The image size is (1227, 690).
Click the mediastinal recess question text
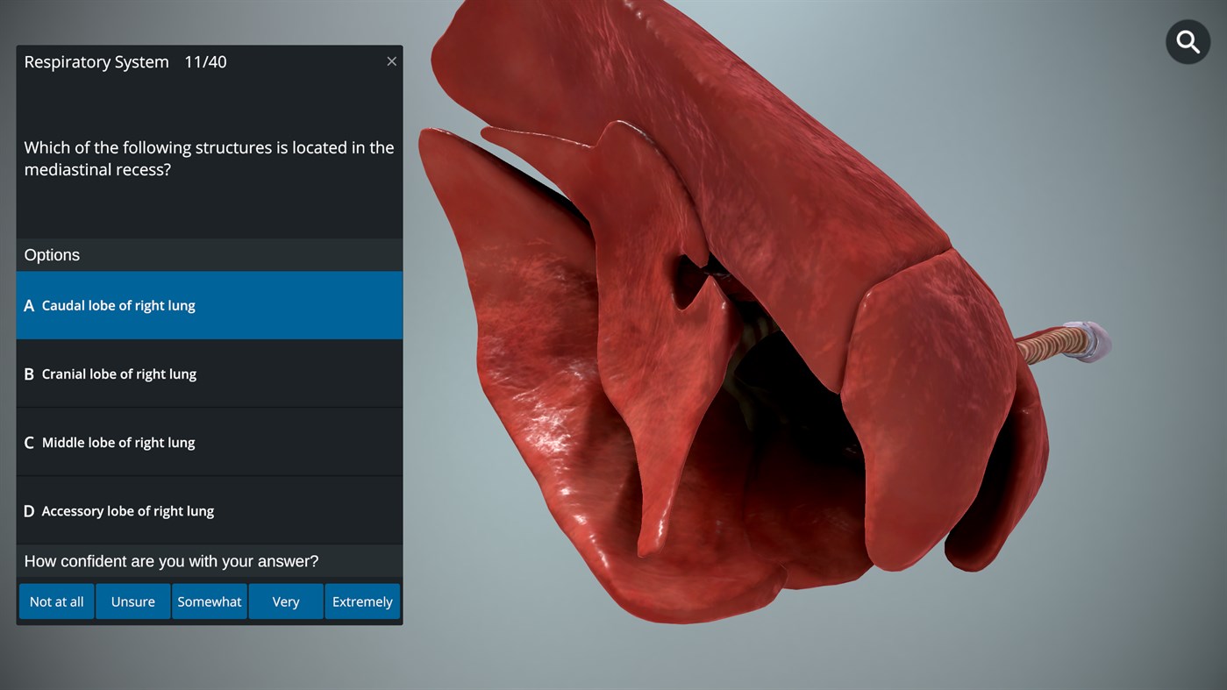[x=209, y=158]
